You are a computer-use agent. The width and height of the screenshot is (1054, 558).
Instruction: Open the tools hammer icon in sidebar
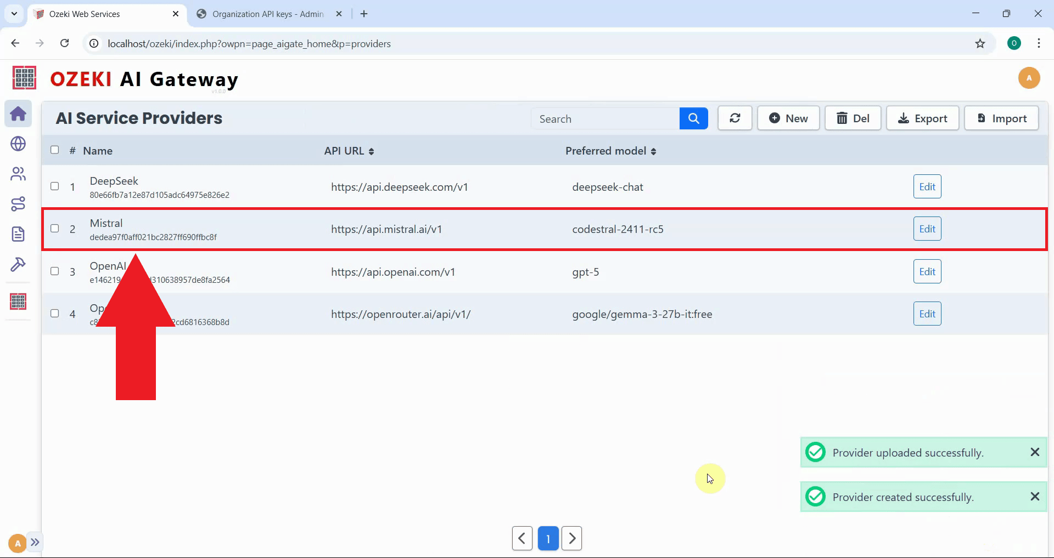coord(18,265)
